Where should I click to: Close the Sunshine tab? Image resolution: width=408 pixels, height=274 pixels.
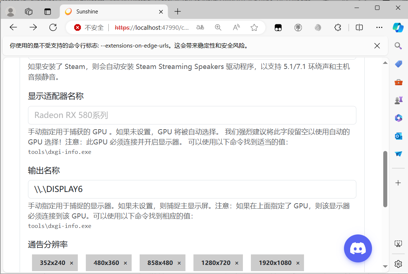(x=161, y=12)
